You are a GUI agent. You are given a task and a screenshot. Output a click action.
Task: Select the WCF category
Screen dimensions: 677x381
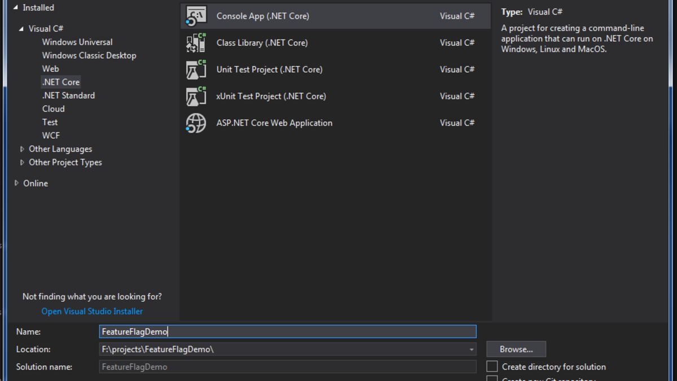click(51, 135)
